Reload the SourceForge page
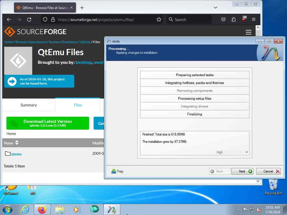The image size is (287, 215). pyautogui.click(x=29, y=19)
